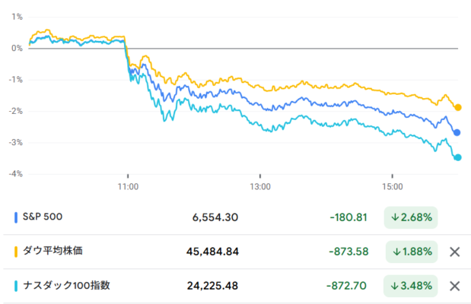Click the ↓1.88% change badge
This screenshot has width=471, height=304.
click(411, 252)
